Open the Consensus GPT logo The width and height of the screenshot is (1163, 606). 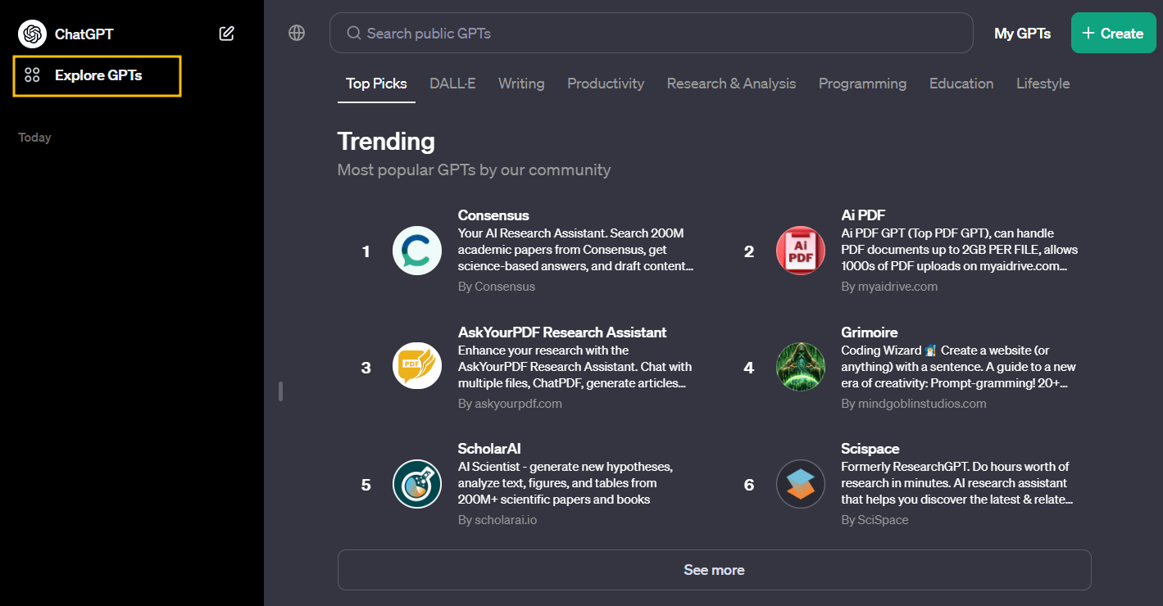click(x=417, y=251)
